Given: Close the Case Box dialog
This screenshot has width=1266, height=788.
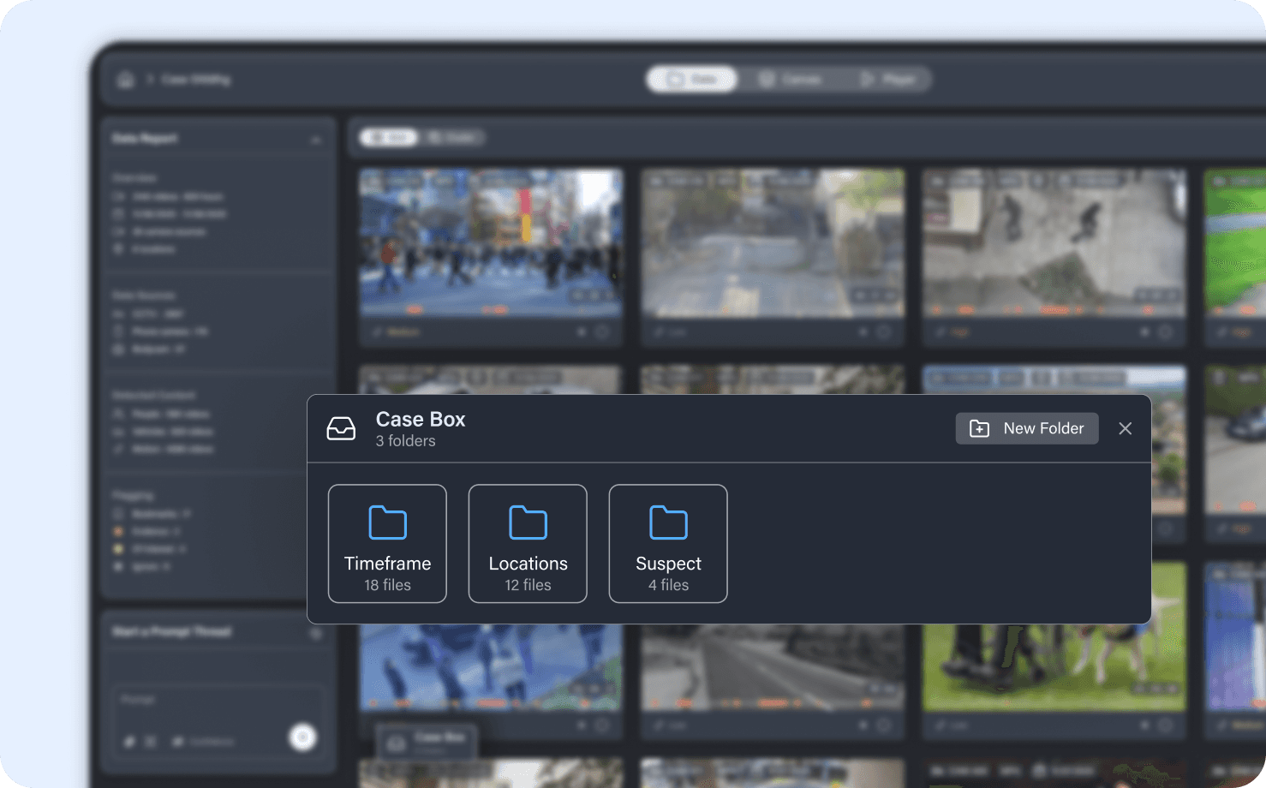Looking at the screenshot, I should pyautogui.click(x=1126, y=428).
